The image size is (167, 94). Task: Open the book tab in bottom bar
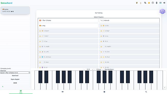click(63, 92)
